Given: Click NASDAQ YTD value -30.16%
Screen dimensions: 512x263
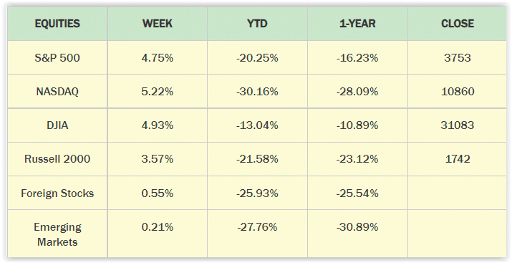Looking at the screenshot, I should [257, 92].
